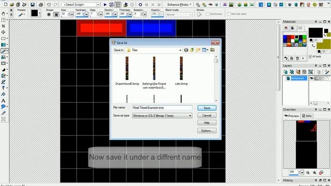Click Zoom In magnifier in Overview panel
Screen dimensions: 331x186
(x=314, y=173)
